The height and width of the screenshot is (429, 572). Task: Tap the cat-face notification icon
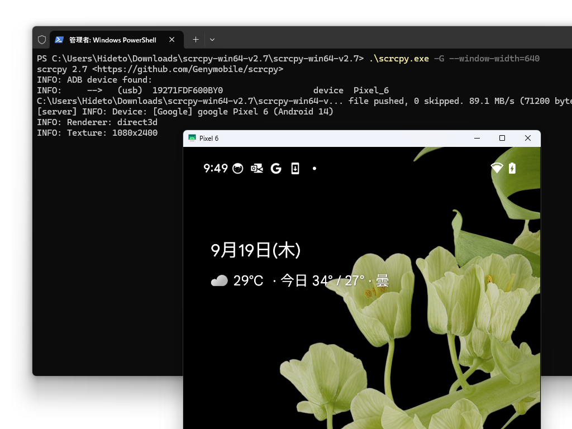click(x=237, y=168)
